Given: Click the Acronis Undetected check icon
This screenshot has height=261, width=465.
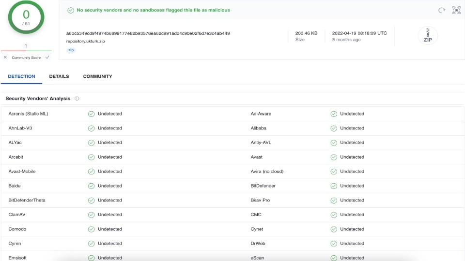Looking at the screenshot, I should pyautogui.click(x=91, y=114).
